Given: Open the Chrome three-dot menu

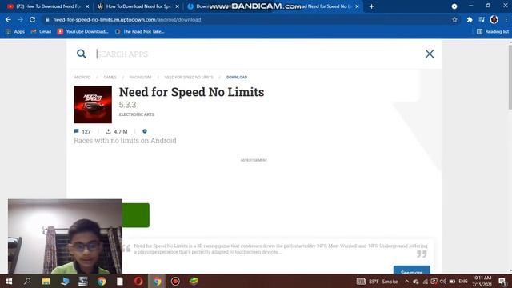Looking at the screenshot, I should [x=506, y=19].
